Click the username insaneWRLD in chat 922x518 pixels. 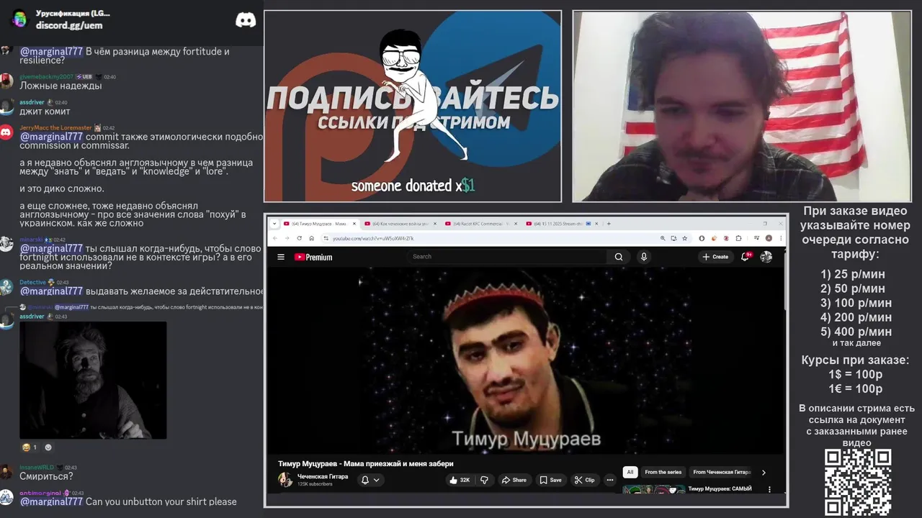click(37, 468)
